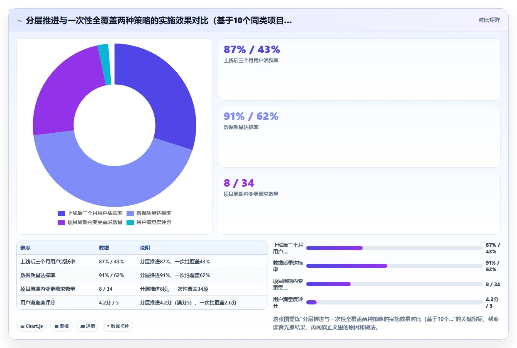Click the Chart.js tag chip
517x348 pixels.
(x=32, y=326)
